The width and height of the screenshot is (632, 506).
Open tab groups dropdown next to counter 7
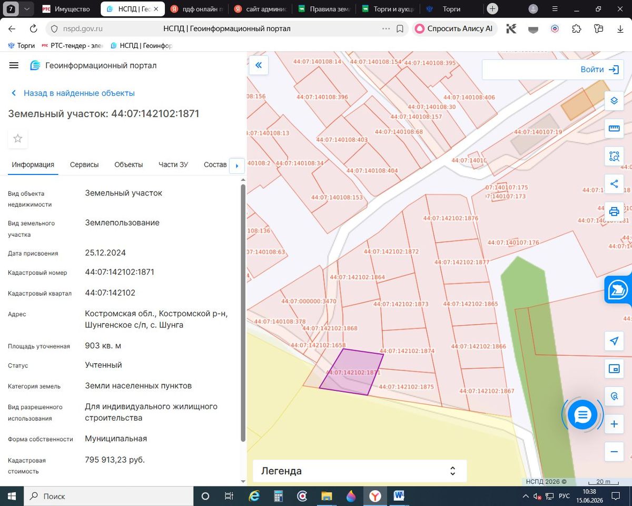27,9
